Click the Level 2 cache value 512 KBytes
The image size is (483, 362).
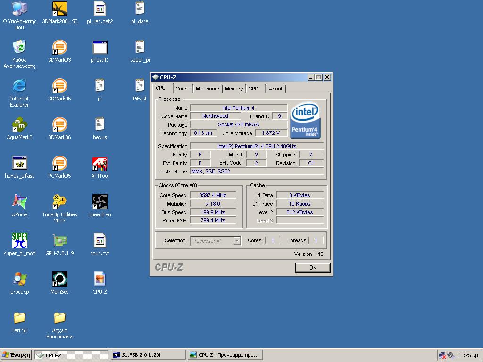tap(300, 212)
